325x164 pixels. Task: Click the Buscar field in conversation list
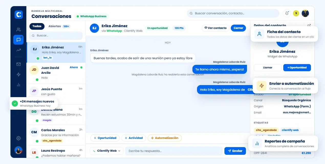(x=56, y=36)
